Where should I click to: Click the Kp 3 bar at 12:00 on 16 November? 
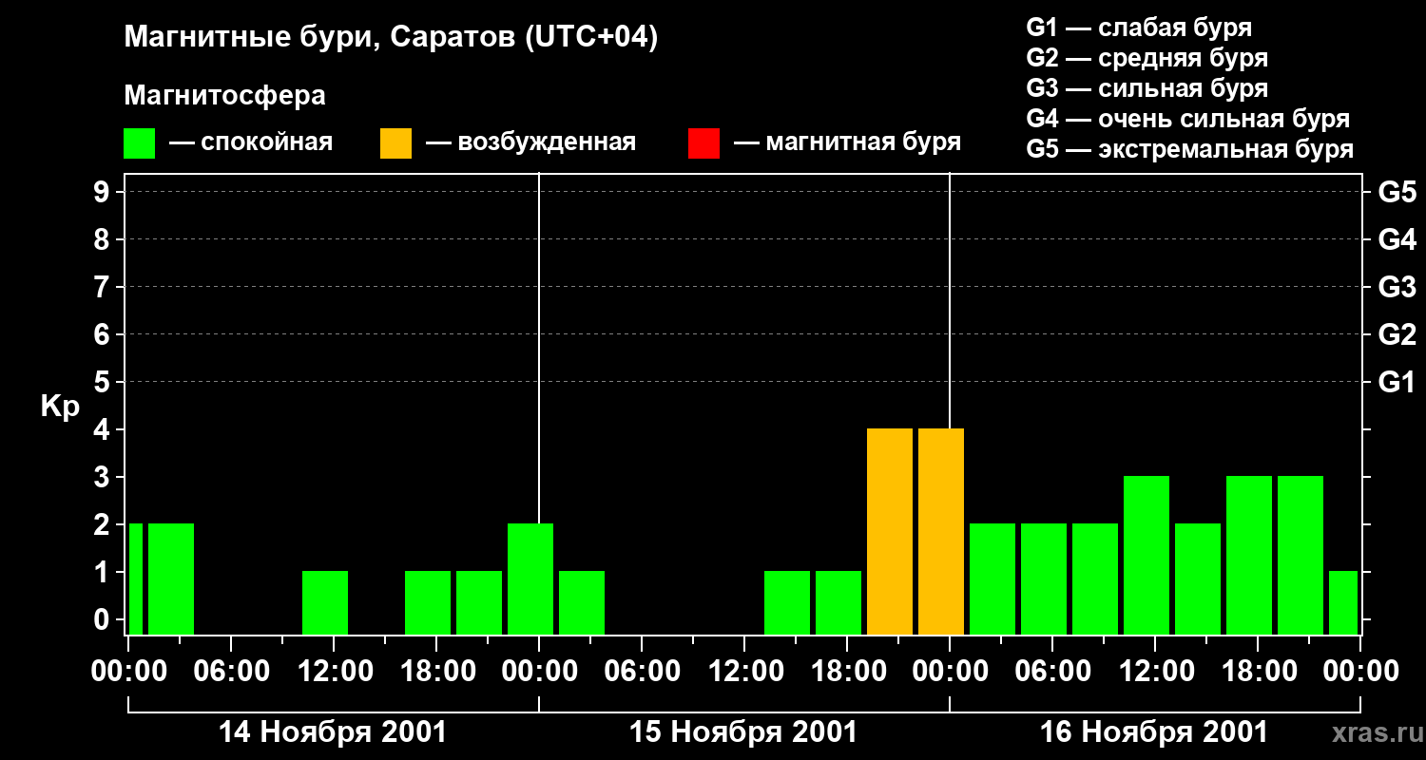coord(1147,556)
